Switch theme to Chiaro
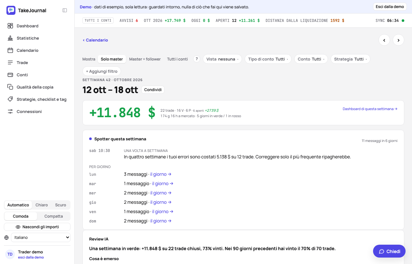Viewport: 412px width, 264px height. point(42,205)
